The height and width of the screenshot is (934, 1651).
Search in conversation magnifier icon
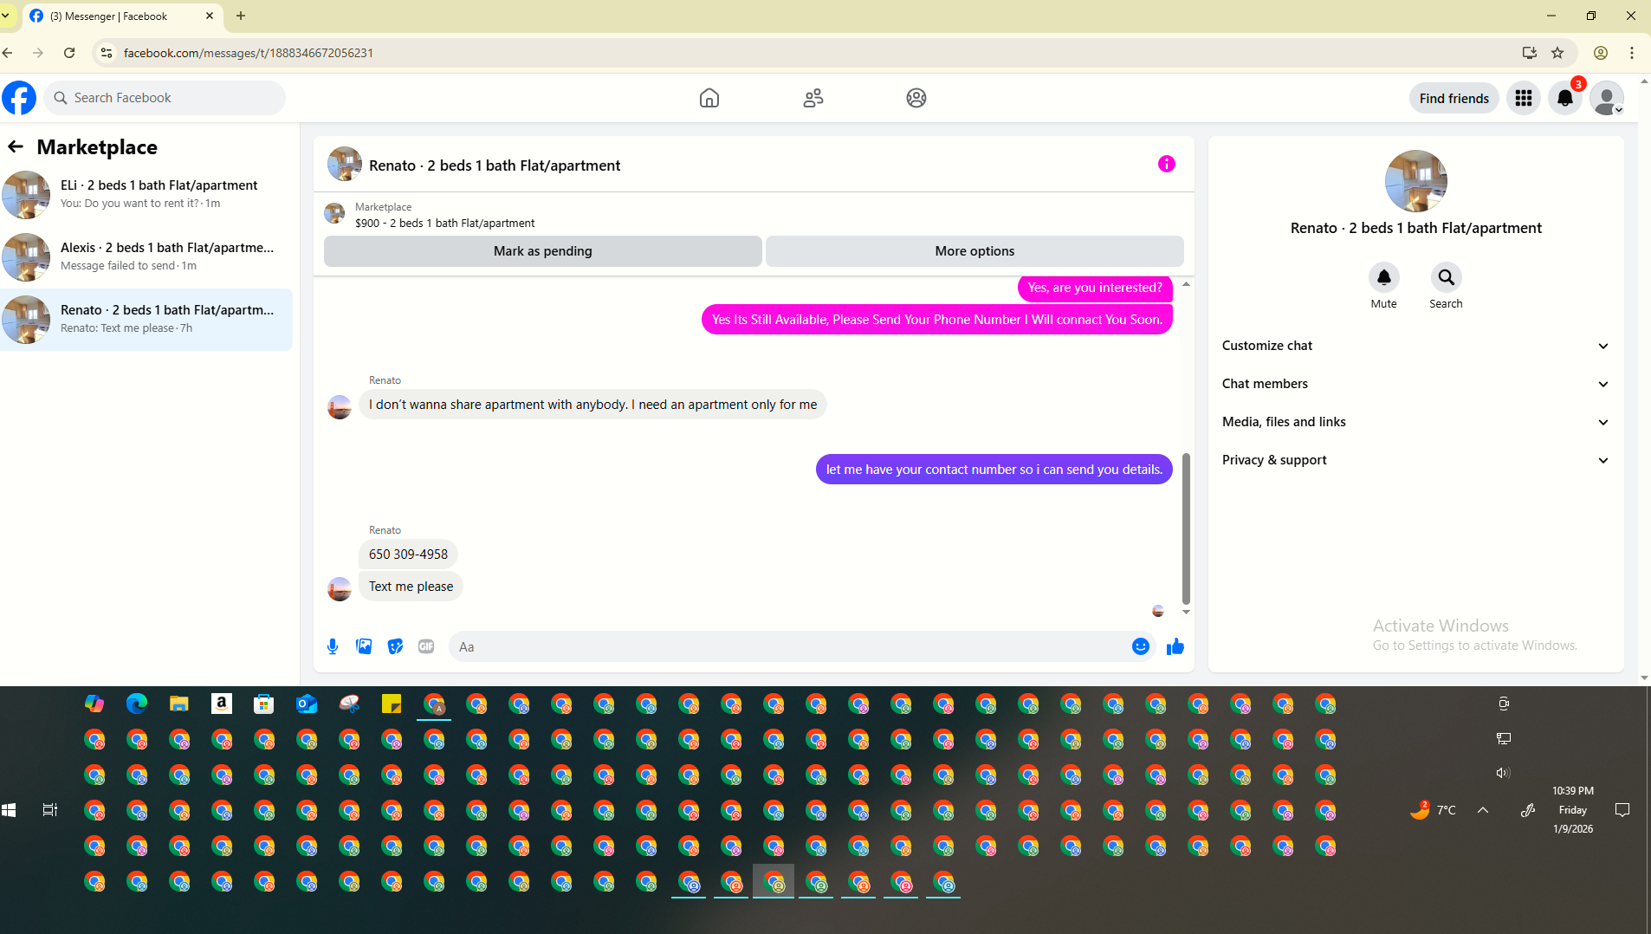1447,277
